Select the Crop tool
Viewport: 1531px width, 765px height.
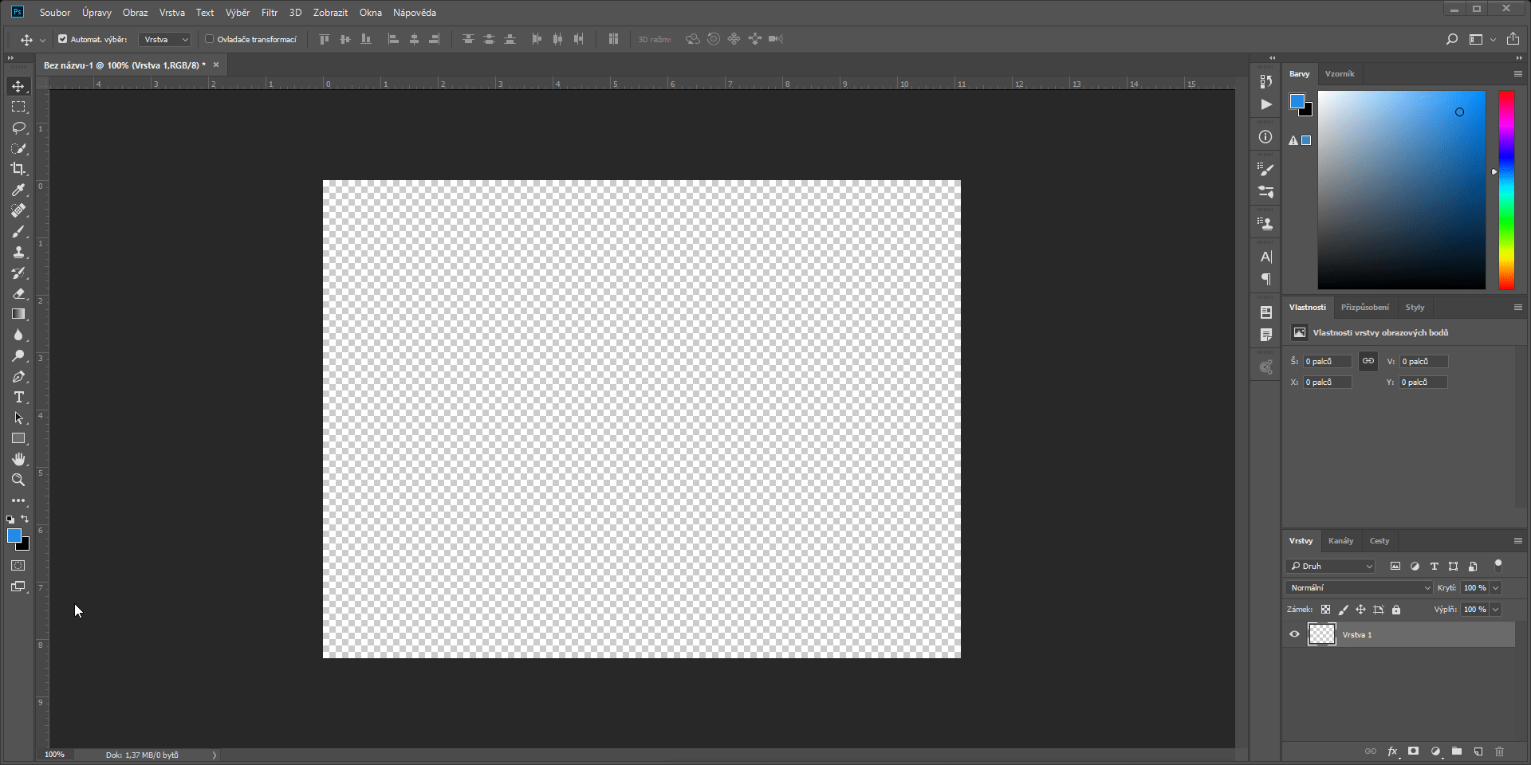(18, 169)
